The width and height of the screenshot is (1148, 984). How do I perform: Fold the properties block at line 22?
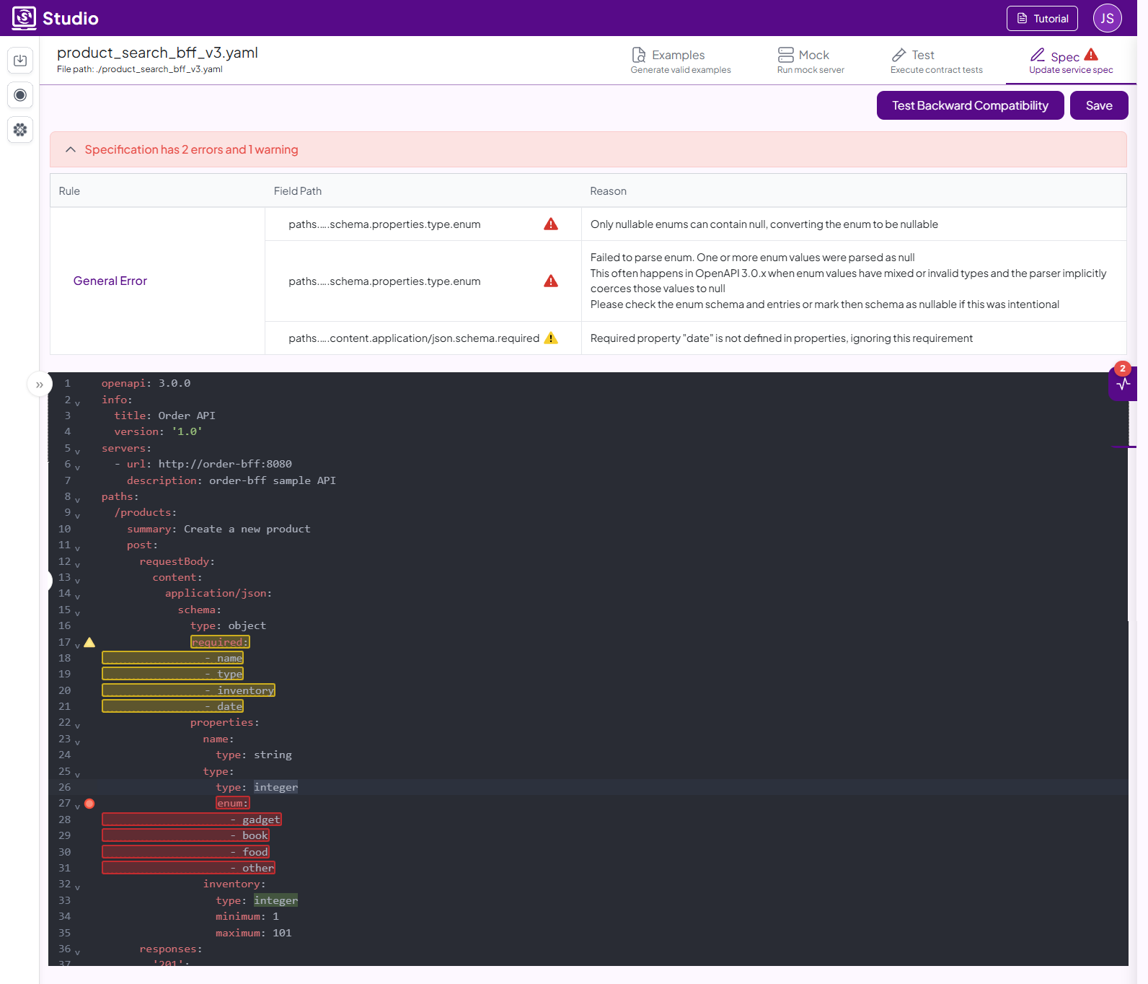pyautogui.click(x=77, y=725)
